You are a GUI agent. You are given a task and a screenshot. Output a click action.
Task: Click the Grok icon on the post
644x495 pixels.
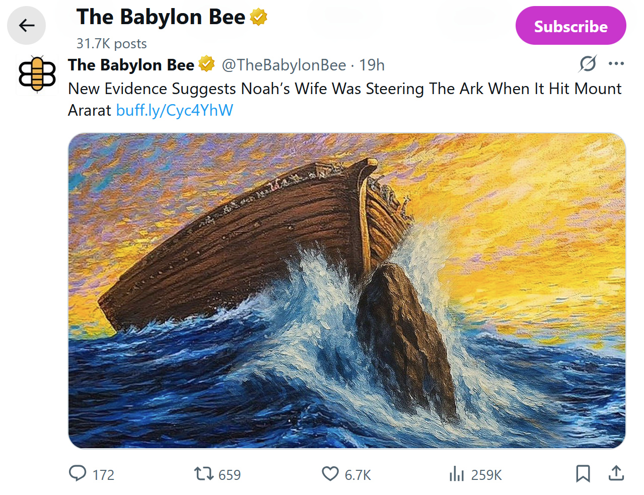tap(588, 64)
